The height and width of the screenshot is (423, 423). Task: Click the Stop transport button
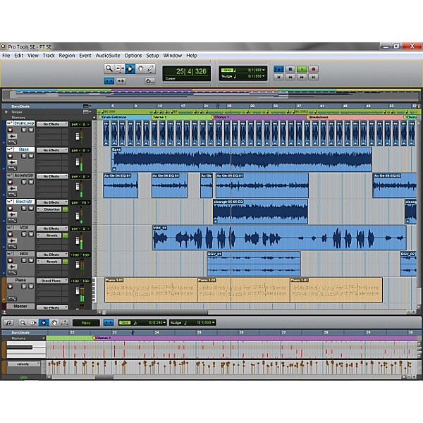pyautogui.click(x=290, y=69)
